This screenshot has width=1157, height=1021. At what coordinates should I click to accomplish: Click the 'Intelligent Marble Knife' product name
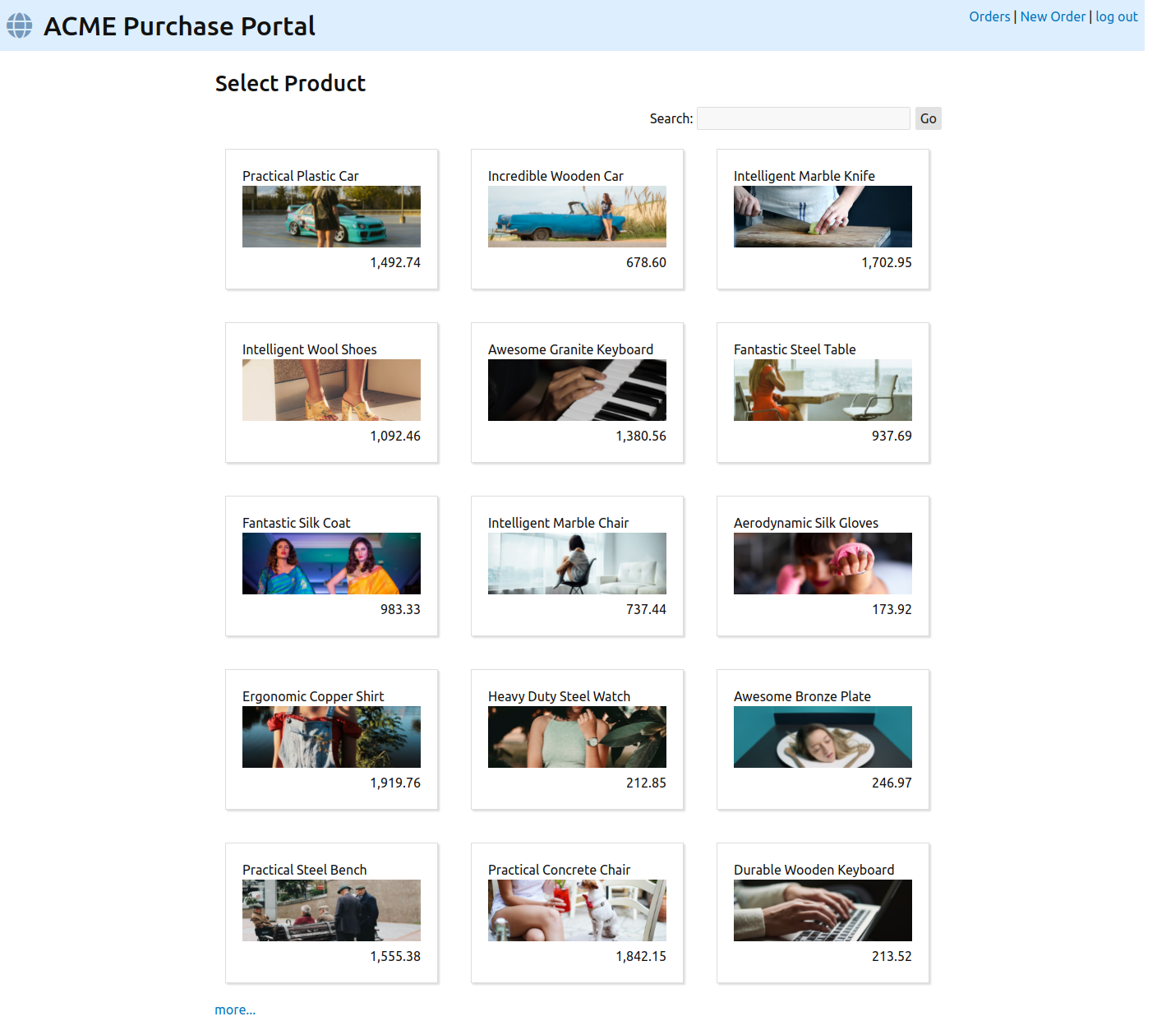click(804, 176)
